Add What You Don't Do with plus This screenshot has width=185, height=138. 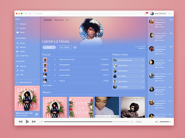[x=55, y=59]
